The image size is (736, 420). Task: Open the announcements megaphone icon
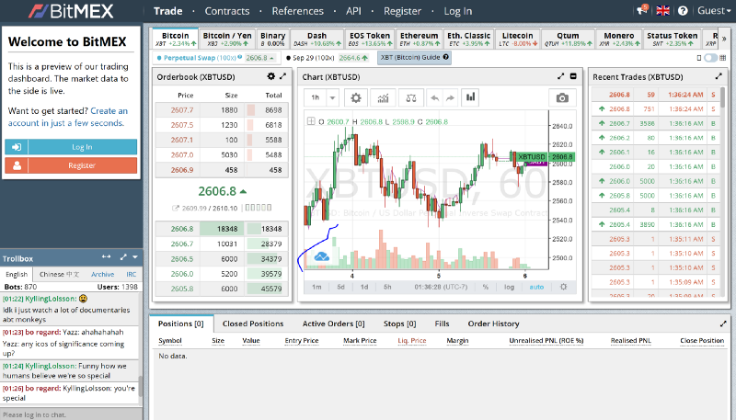click(x=641, y=10)
